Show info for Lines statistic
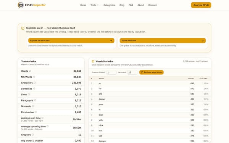Screen dimensions: 229x143 tap(29, 95)
